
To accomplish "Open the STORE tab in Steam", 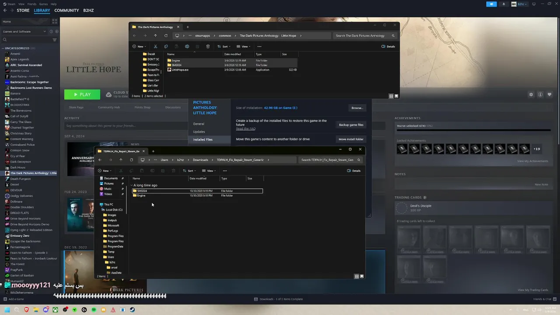I will pos(23,10).
